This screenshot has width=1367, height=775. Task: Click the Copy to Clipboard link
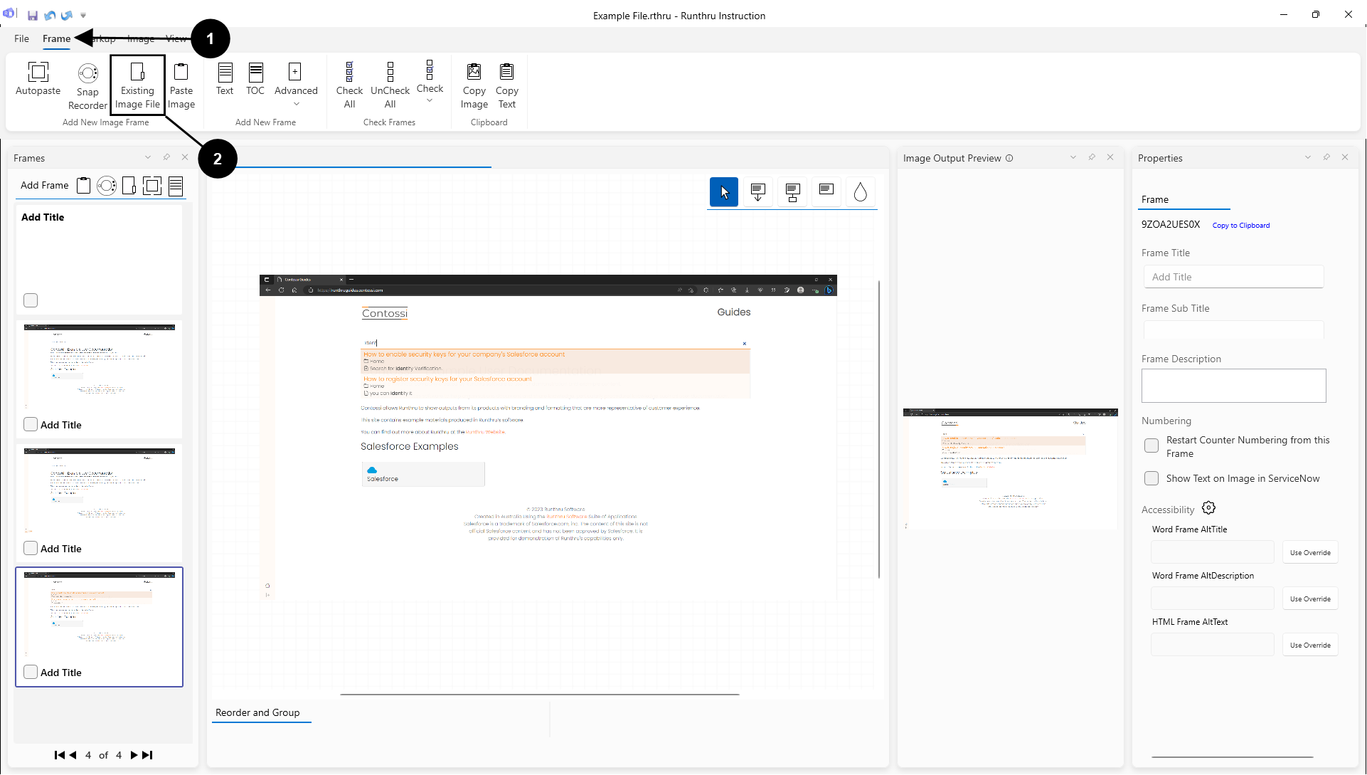pyautogui.click(x=1240, y=226)
